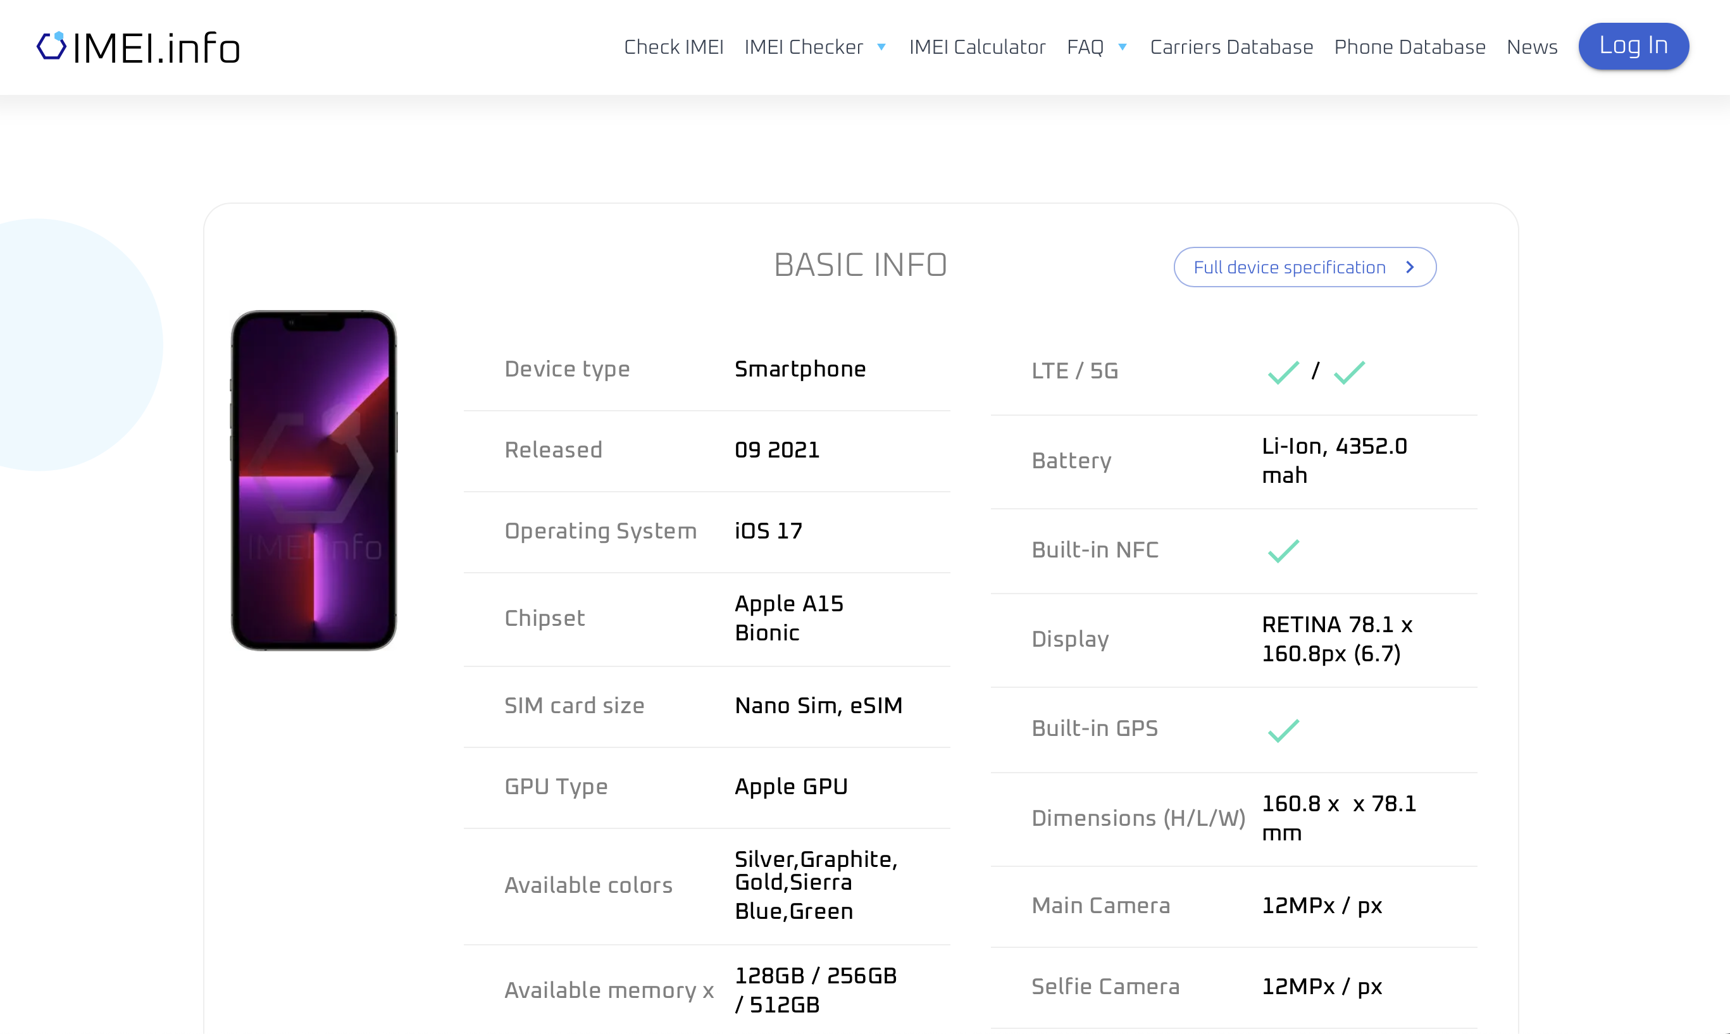The width and height of the screenshot is (1730, 1034).
Task: Click the chevron in Full device specification
Action: pyautogui.click(x=1409, y=267)
